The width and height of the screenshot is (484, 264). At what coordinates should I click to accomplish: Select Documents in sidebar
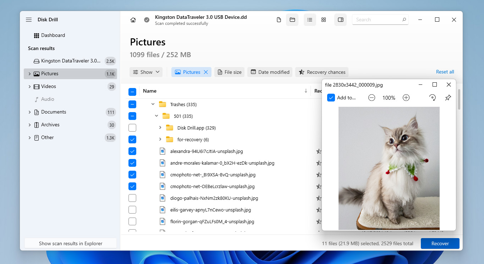[70, 112]
